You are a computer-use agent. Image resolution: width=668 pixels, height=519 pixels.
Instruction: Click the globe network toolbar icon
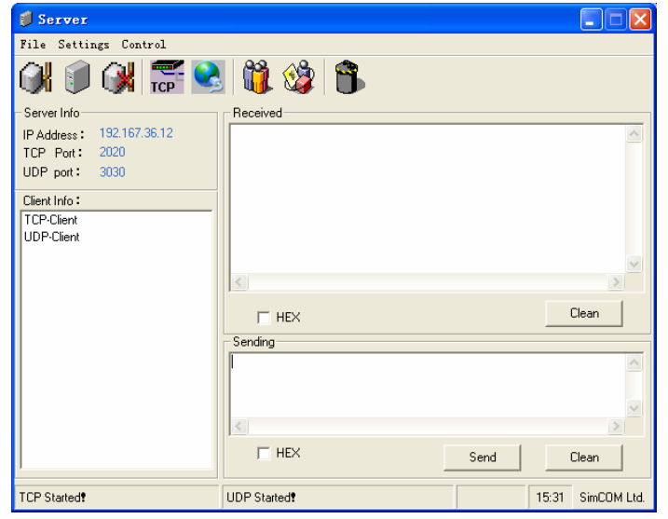click(x=209, y=77)
